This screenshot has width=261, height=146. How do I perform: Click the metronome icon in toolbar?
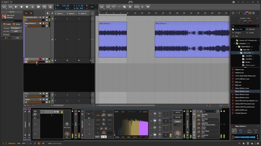(51, 7)
